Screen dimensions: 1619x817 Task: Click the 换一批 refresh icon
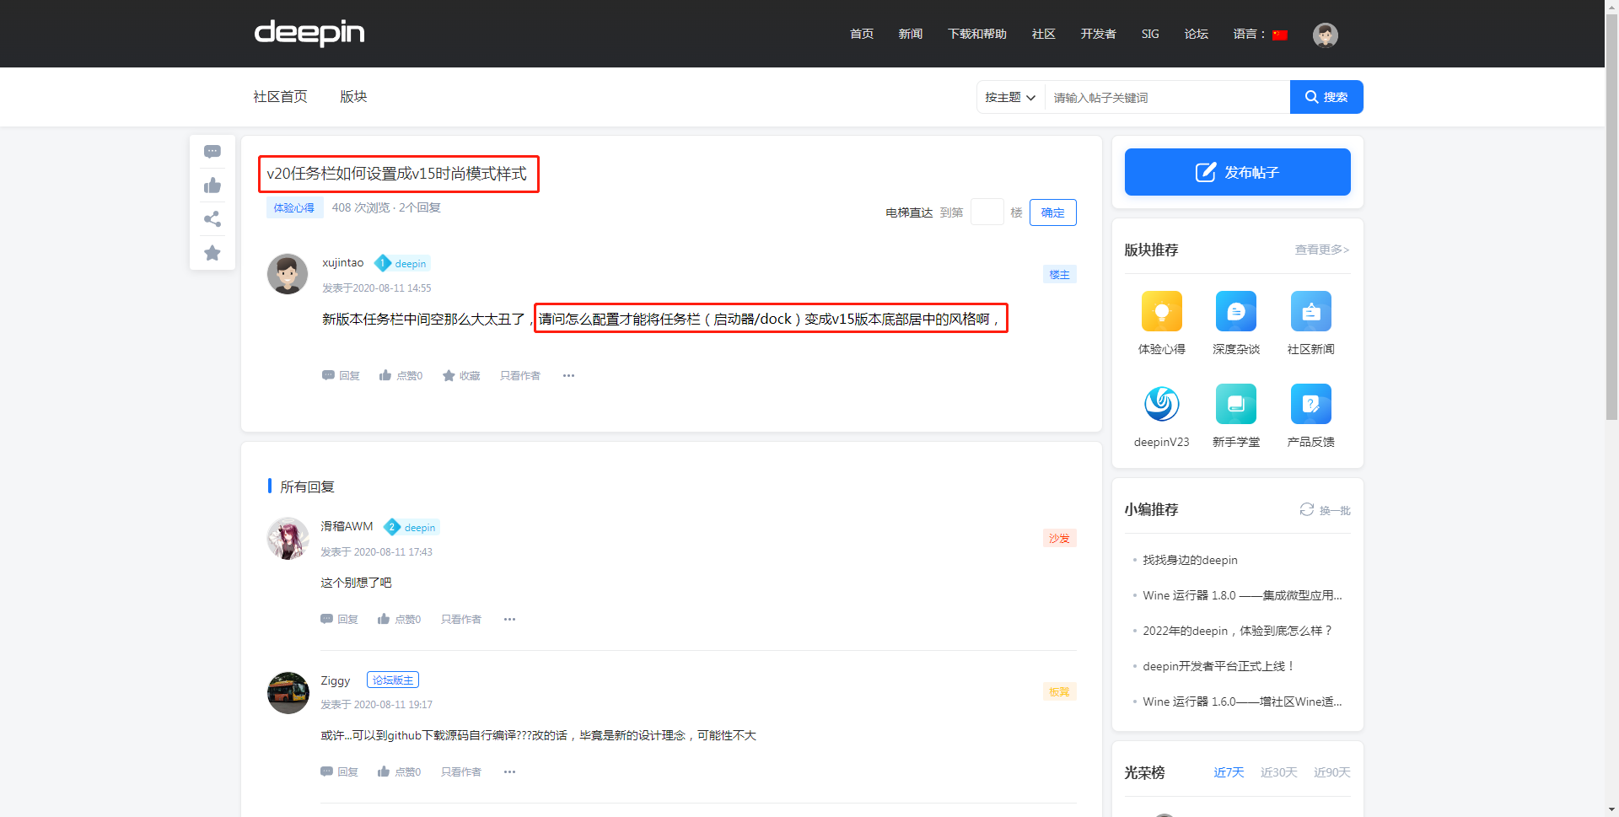click(1307, 509)
